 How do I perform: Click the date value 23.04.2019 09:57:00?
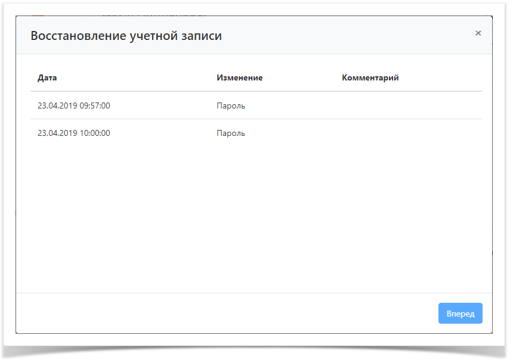[x=73, y=106]
